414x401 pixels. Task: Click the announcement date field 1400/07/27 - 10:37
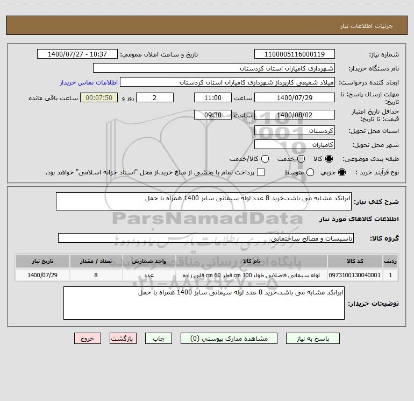(77, 54)
